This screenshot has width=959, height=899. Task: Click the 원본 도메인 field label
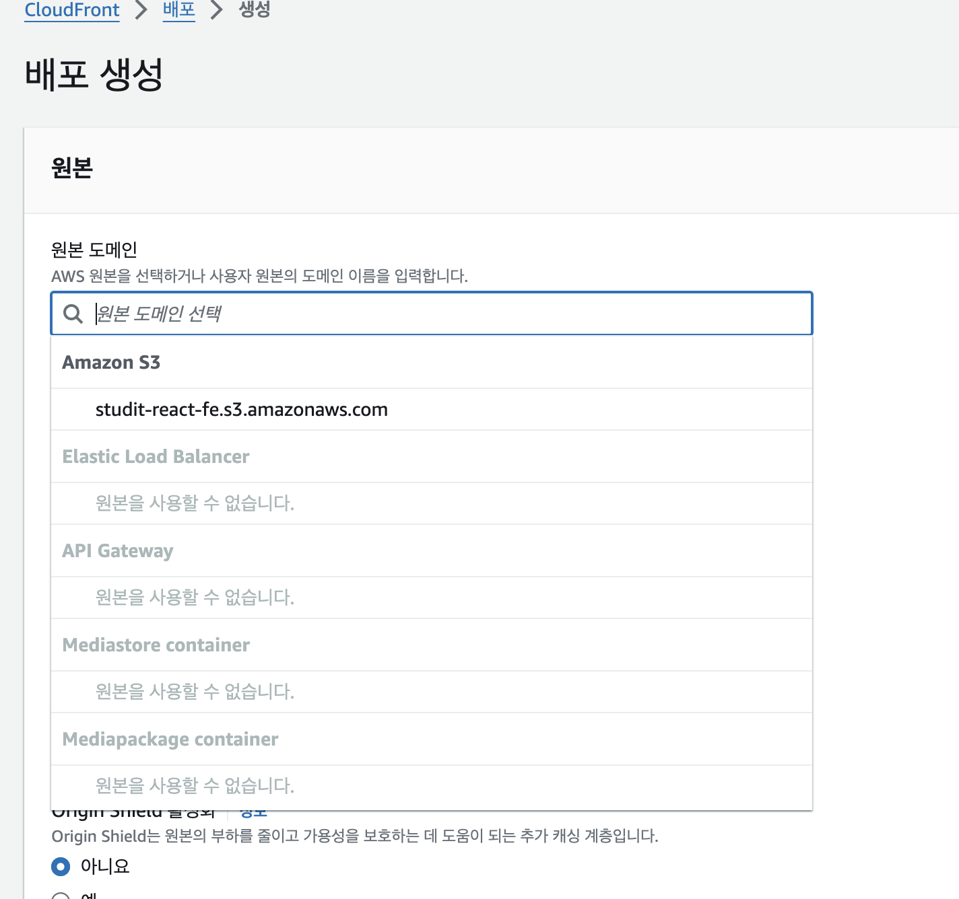pyautogui.click(x=94, y=250)
